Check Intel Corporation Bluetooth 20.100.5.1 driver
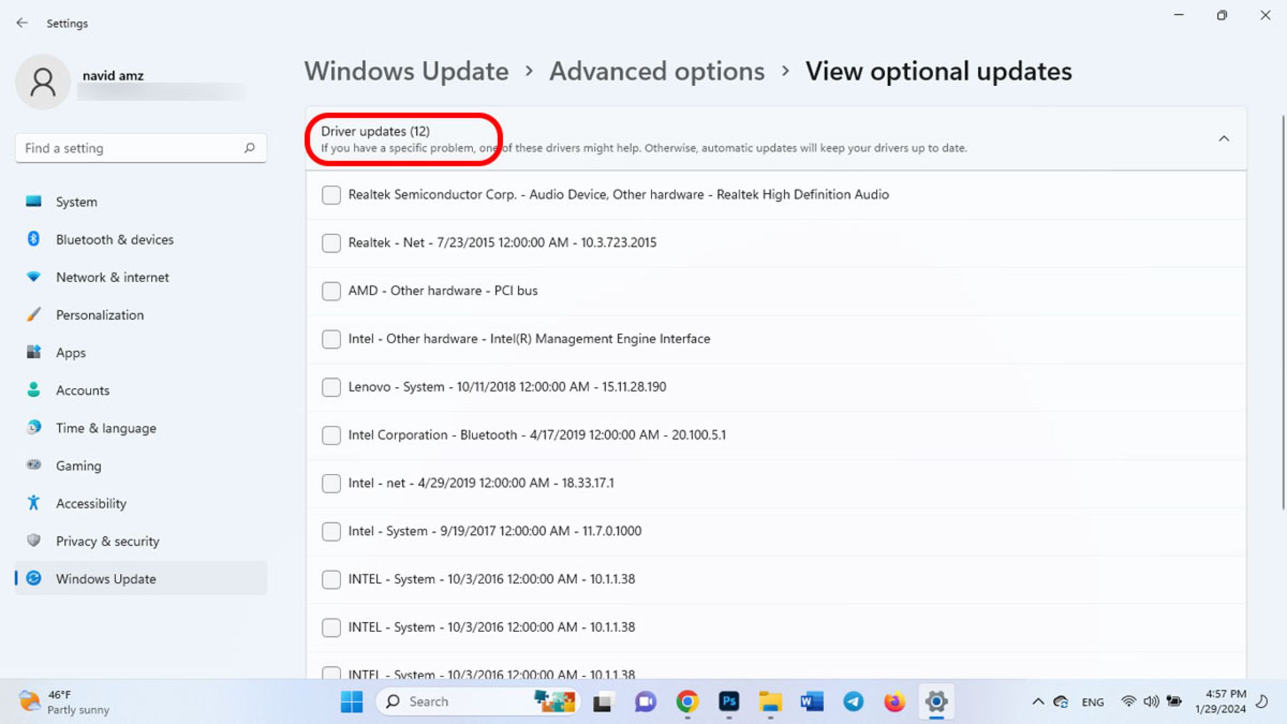Viewport: 1287px width, 724px height. tap(331, 436)
